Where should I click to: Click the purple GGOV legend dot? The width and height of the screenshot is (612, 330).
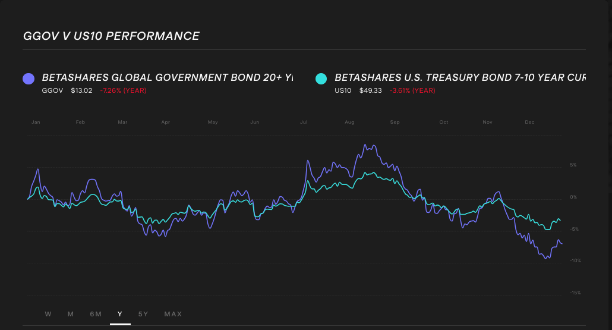[29, 78]
